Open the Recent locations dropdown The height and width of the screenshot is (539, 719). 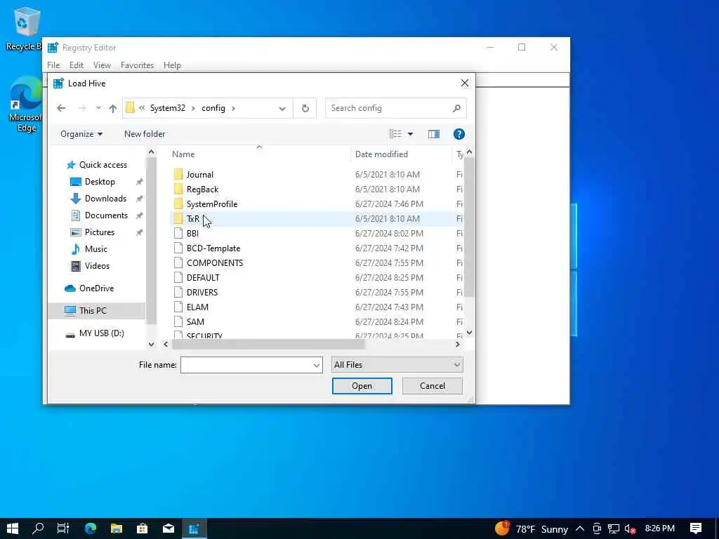pos(98,108)
